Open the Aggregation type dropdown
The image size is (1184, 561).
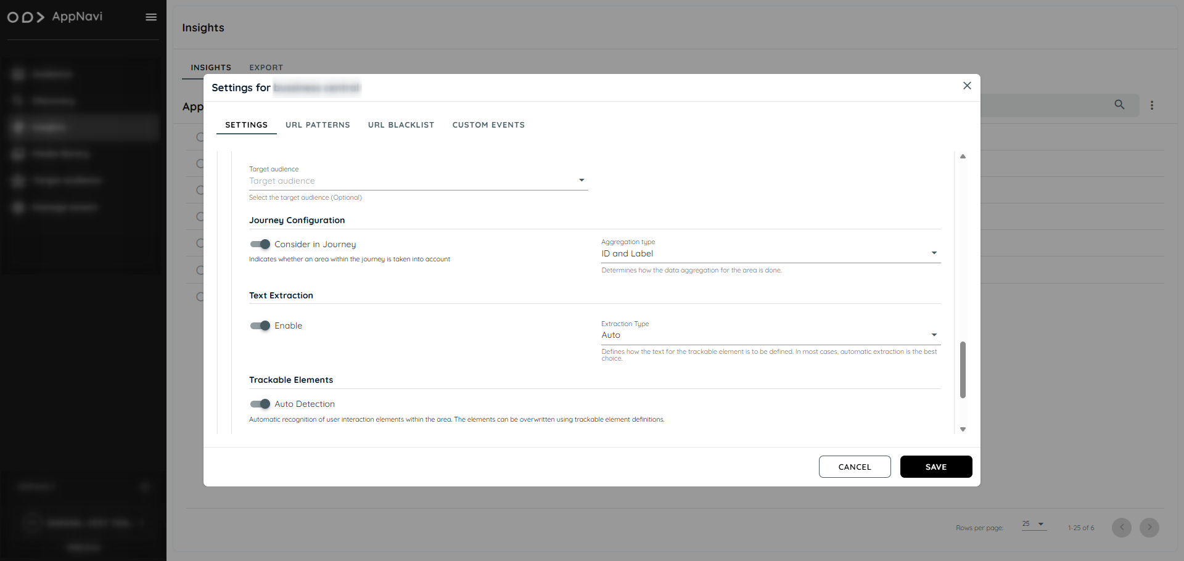click(x=771, y=253)
